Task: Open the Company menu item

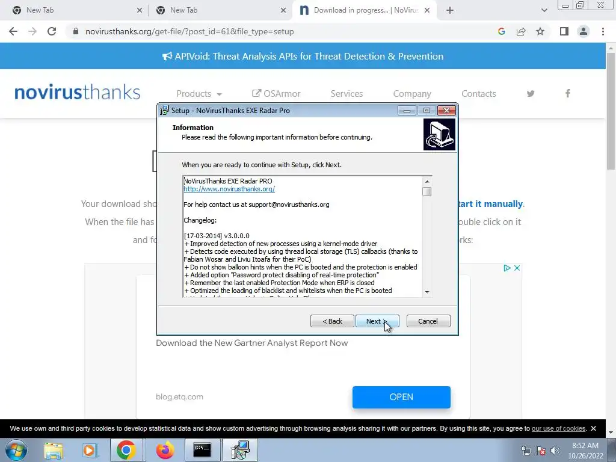Action: tap(412, 93)
